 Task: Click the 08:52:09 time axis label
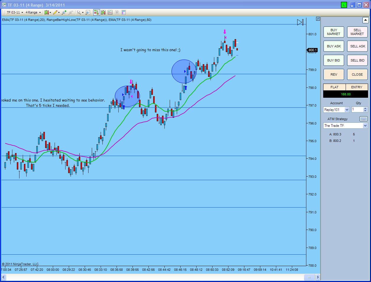coord(228,270)
